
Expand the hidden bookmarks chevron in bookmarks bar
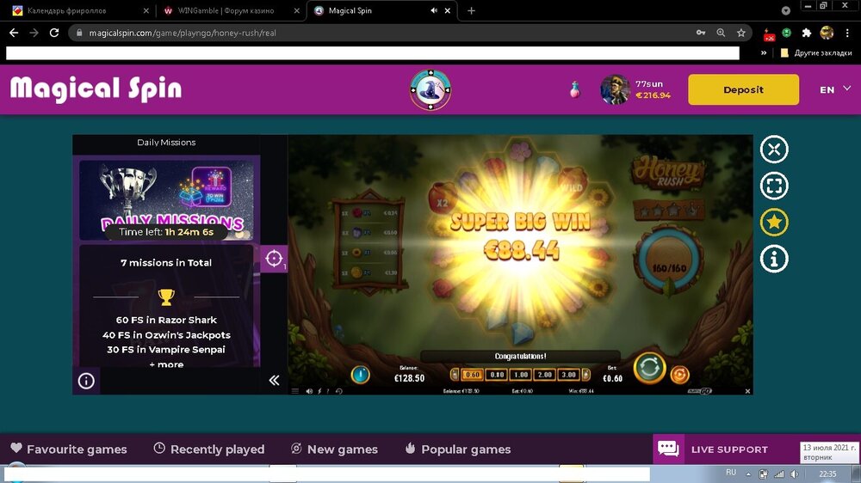764,52
